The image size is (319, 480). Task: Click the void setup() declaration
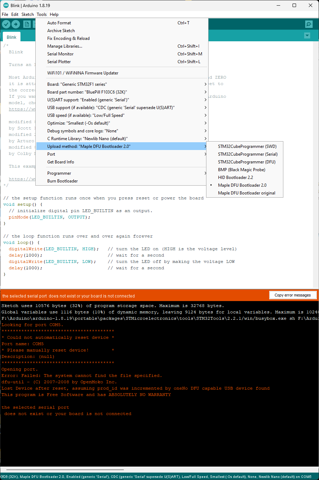(23, 205)
